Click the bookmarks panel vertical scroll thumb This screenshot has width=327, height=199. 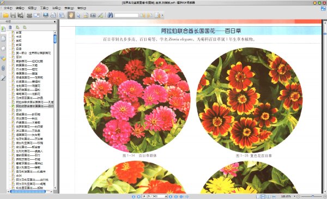(55, 39)
